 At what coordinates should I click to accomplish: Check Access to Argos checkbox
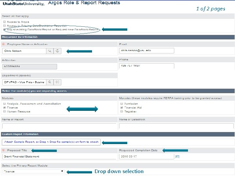point(5,22)
